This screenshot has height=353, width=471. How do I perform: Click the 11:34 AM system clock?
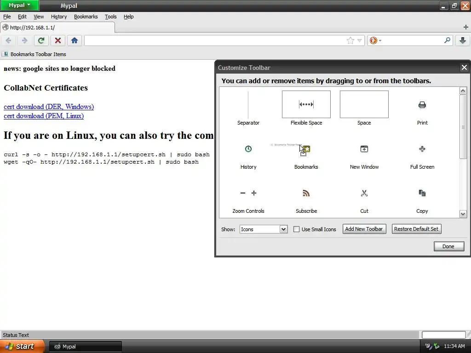click(x=454, y=347)
